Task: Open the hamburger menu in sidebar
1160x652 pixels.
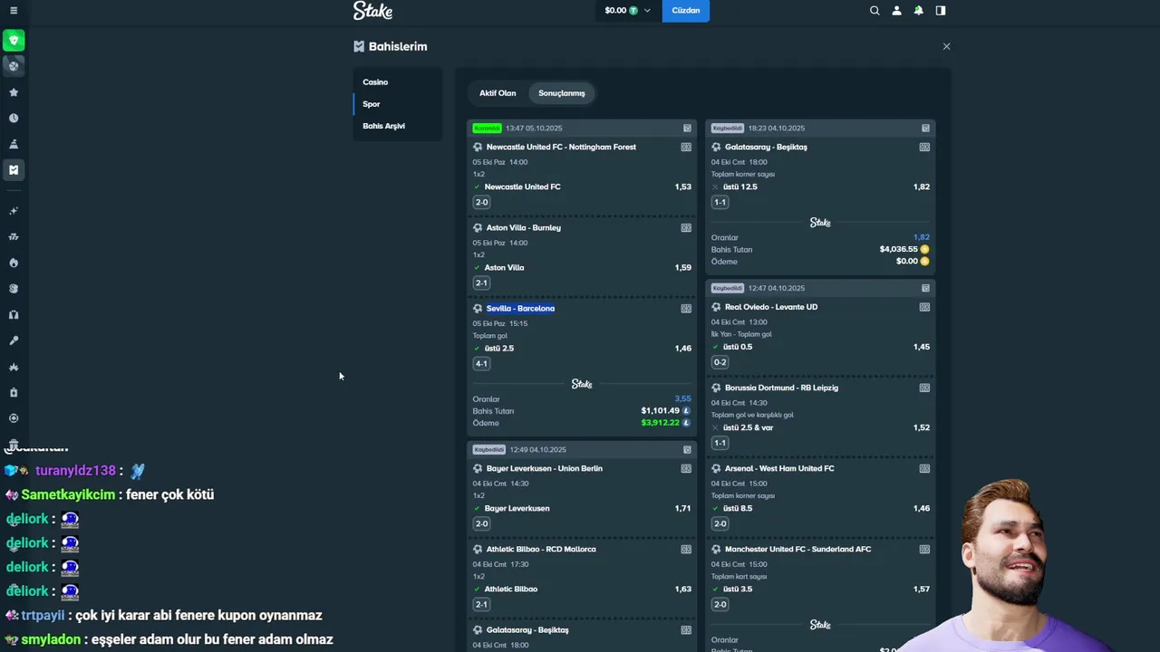Action: point(14,11)
